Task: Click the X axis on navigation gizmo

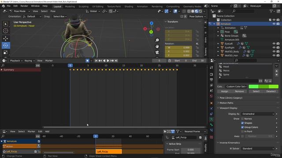Action: pyautogui.click(x=145, y=29)
